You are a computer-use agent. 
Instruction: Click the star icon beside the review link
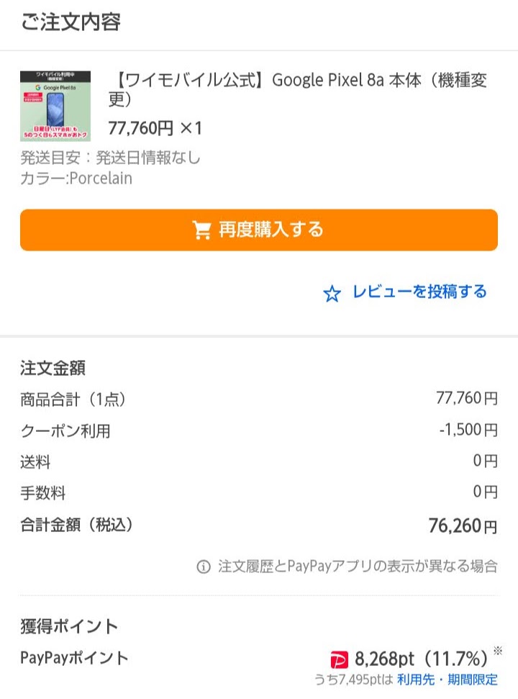332,294
